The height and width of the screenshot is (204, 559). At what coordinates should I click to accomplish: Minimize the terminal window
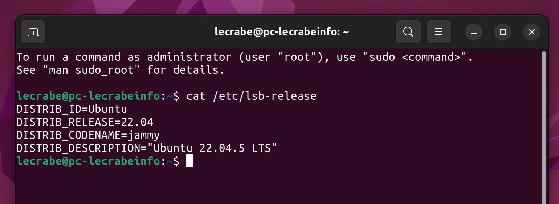473,32
